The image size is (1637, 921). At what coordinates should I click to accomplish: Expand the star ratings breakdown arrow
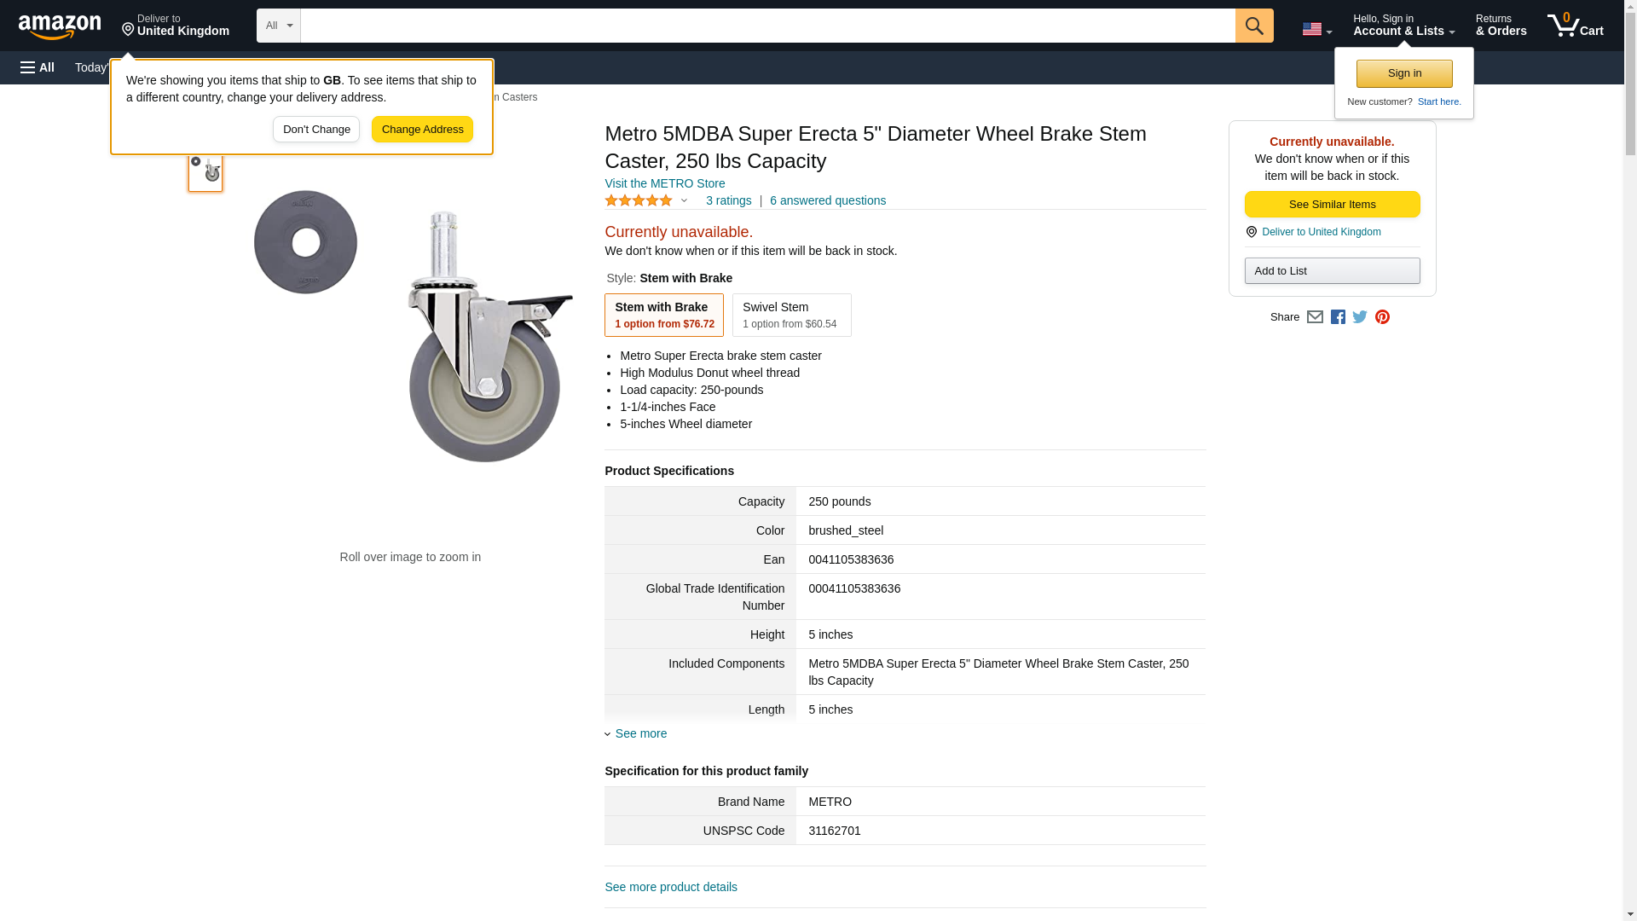684,201
